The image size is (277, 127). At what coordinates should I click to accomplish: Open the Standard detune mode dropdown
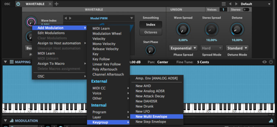(x=237, y=48)
